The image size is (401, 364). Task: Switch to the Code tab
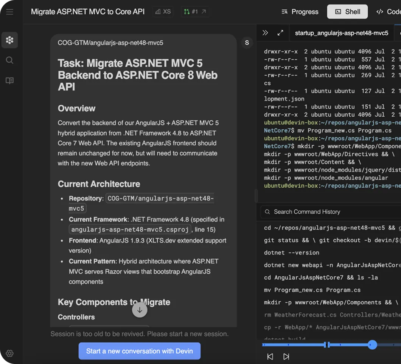pyautogui.click(x=388, y=12)
